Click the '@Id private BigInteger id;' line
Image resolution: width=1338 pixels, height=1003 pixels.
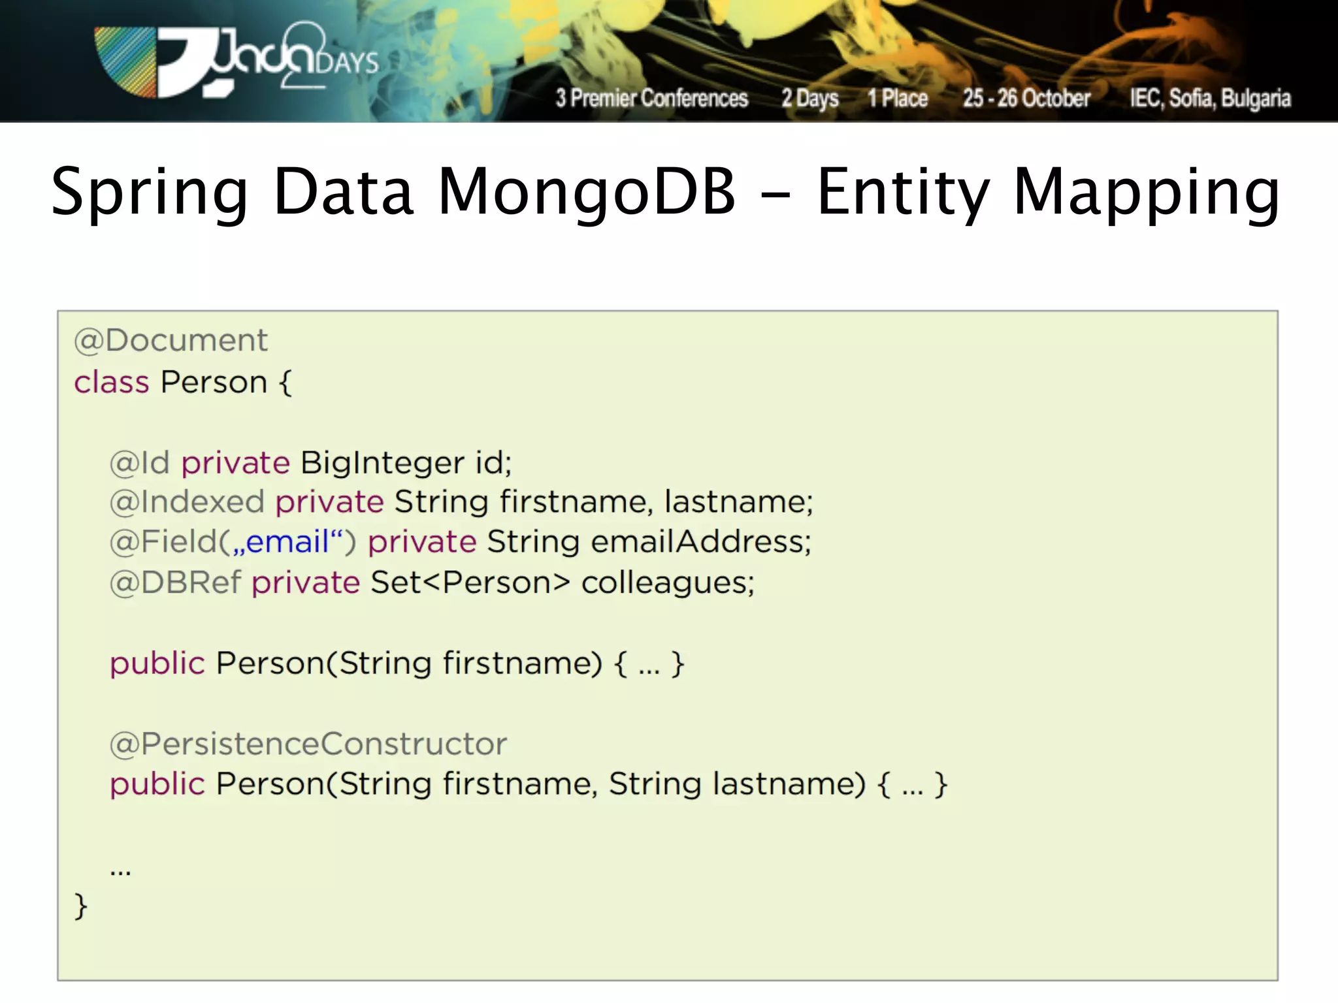pos(310,463)
